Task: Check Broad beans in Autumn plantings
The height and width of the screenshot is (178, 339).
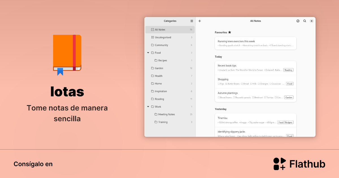Action: pyautogui.click(x=219, y=97)
